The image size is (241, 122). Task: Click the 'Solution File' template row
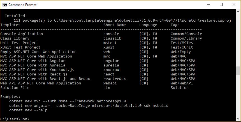94,88
